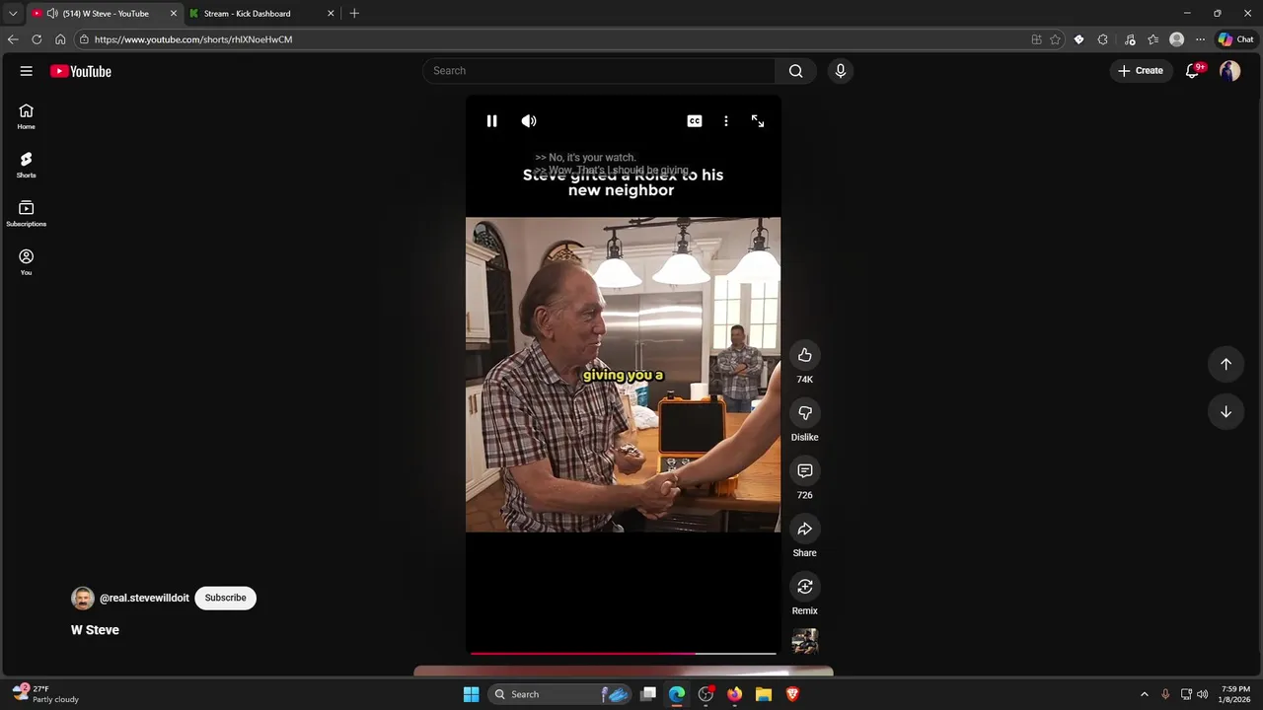Open the comments on this Short
The width and height of the screenshot is (1263, 710).
click(x=805, y=471)
